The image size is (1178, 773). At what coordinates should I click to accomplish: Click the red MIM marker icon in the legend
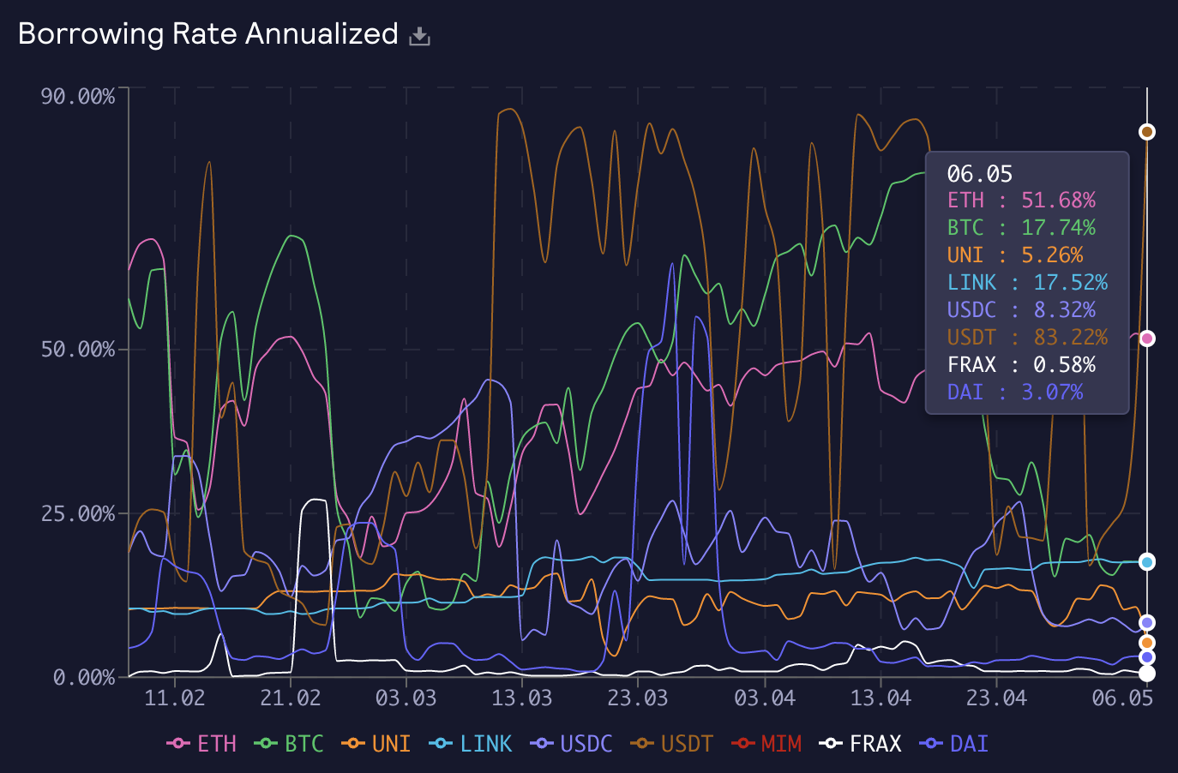tap(743, 743)
